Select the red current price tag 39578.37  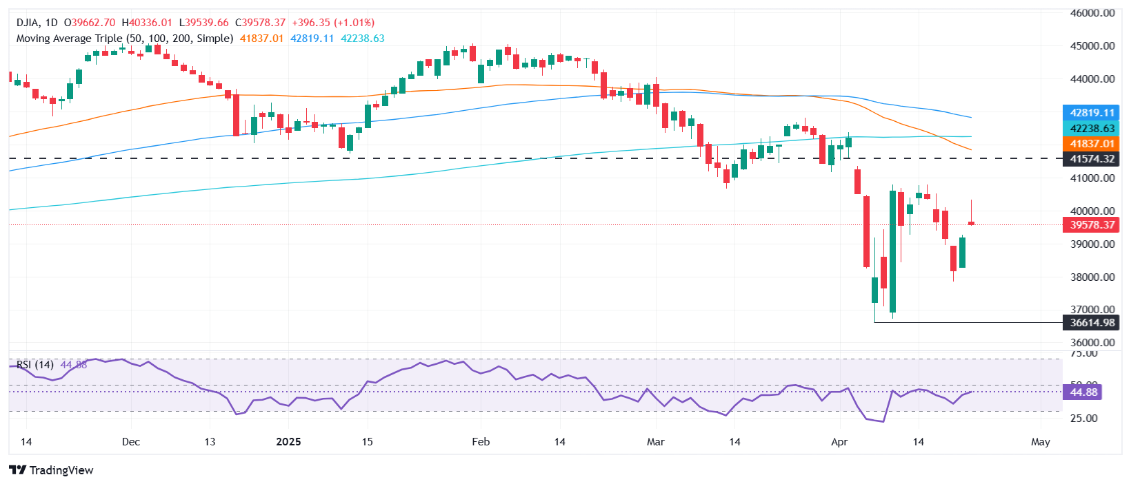1092,225
